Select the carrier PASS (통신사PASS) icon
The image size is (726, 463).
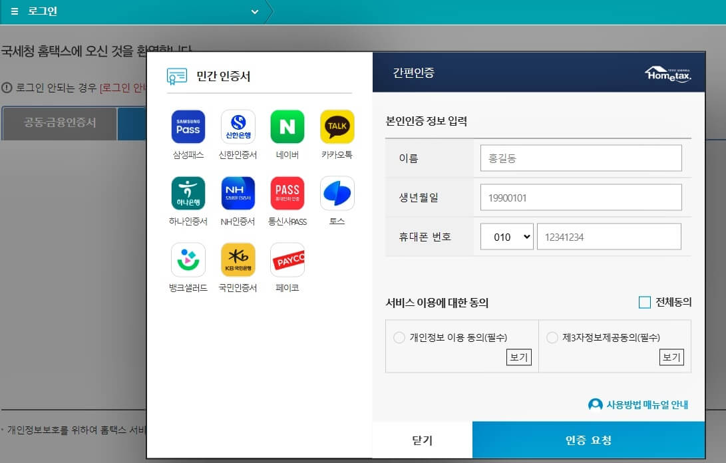point(287,193)
